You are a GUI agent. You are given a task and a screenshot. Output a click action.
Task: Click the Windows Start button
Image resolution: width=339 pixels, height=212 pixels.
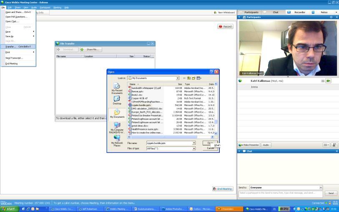tap(9, 209)
